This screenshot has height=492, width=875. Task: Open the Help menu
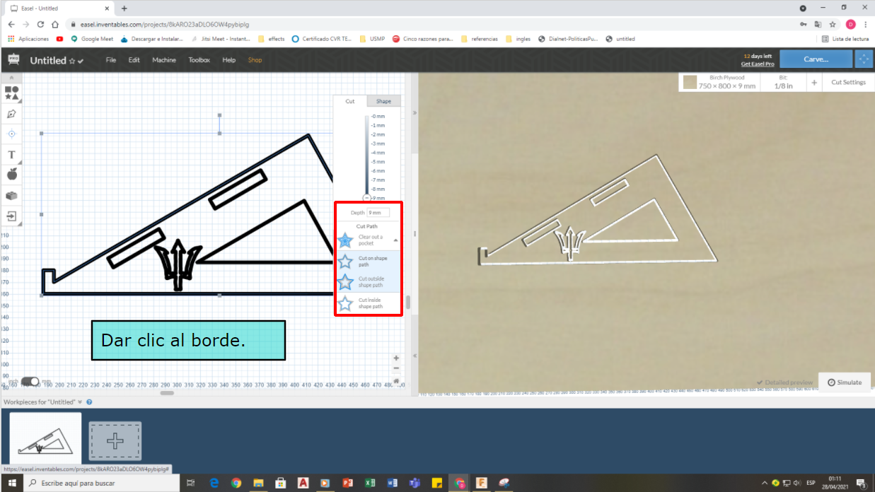tap(228, 60)
